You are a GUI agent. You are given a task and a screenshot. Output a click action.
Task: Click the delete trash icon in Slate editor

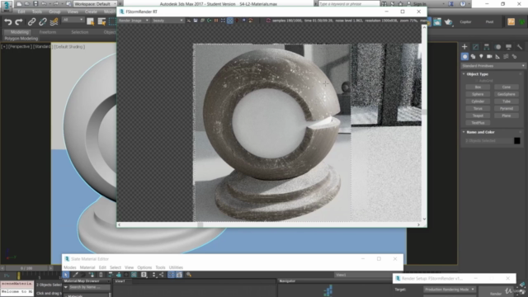tap(101, 275)
